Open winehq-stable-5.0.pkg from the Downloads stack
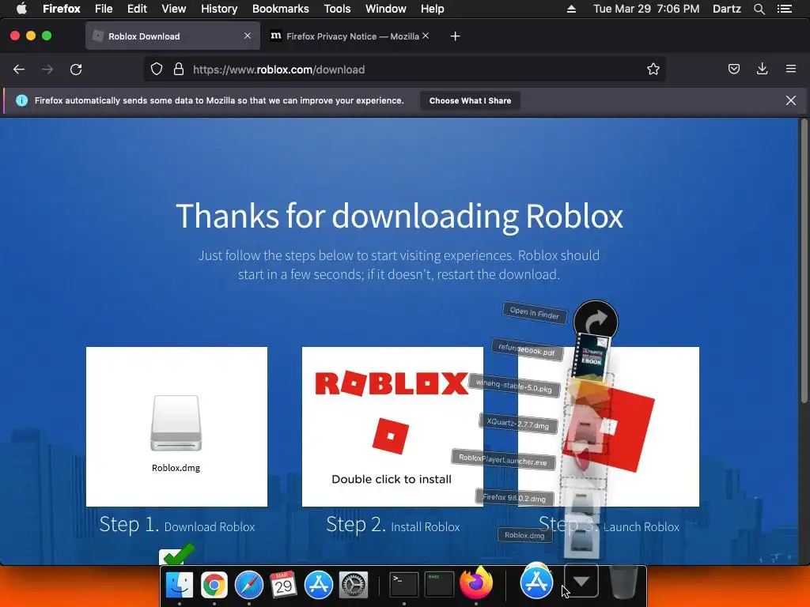 click(513, 386)
